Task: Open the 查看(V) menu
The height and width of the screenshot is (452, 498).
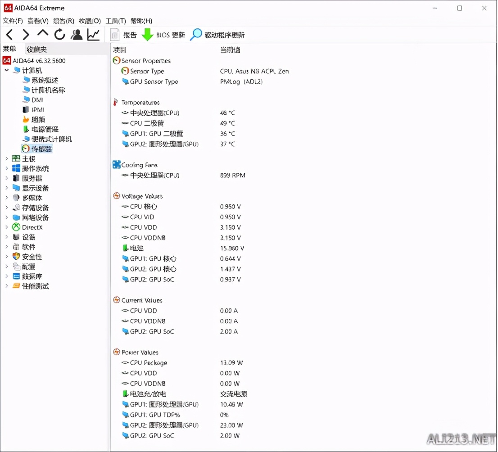Action: point(38,21)
